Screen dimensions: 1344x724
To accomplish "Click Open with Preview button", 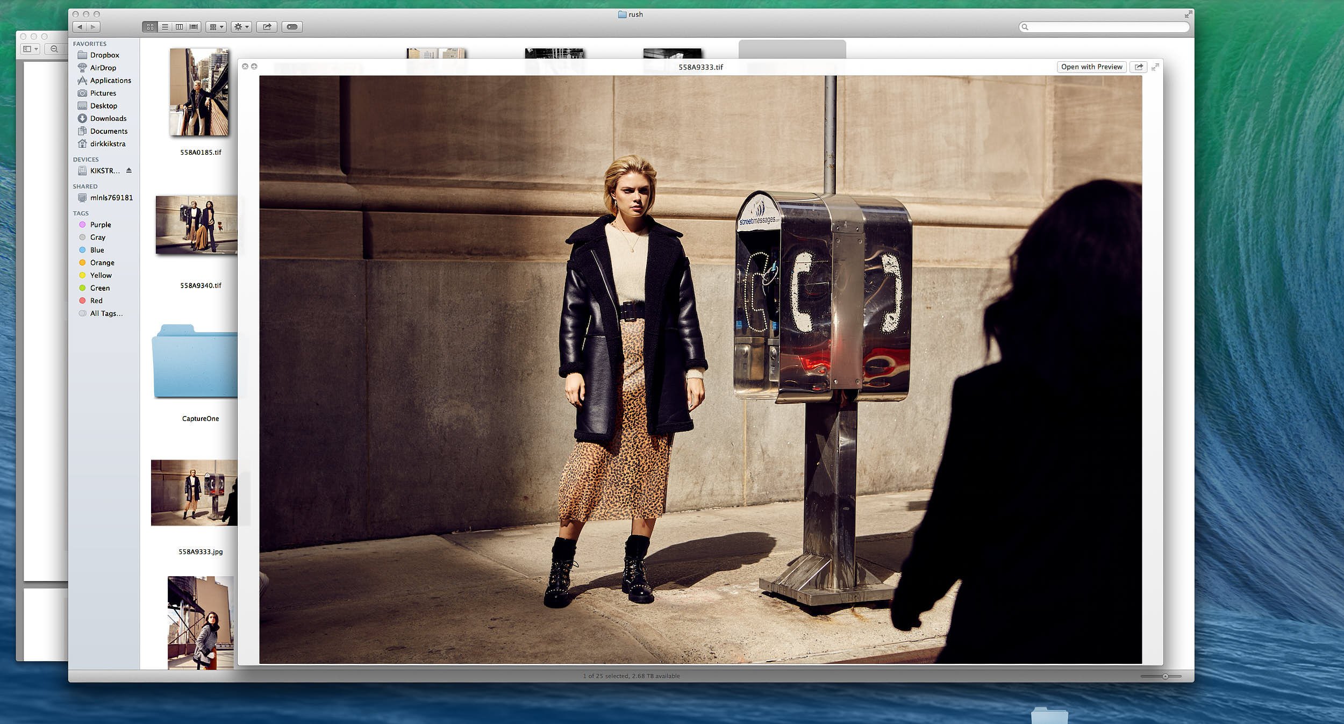I will 1091,67.
